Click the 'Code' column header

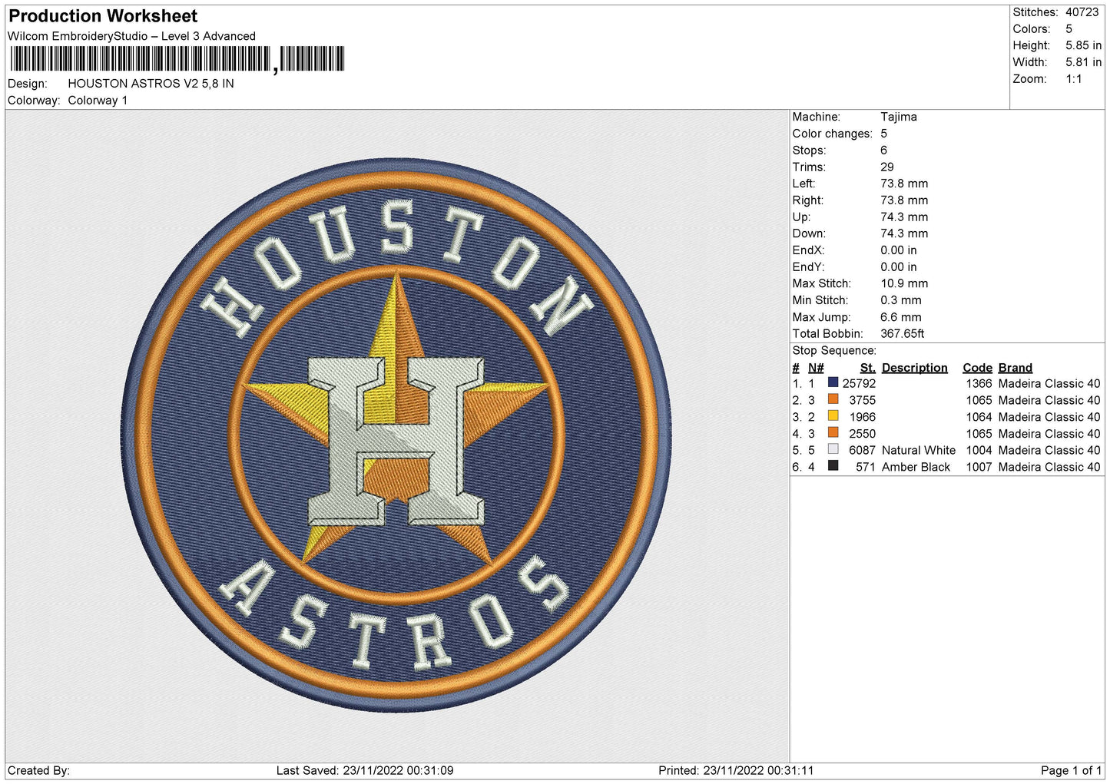[x=977, y=368]
